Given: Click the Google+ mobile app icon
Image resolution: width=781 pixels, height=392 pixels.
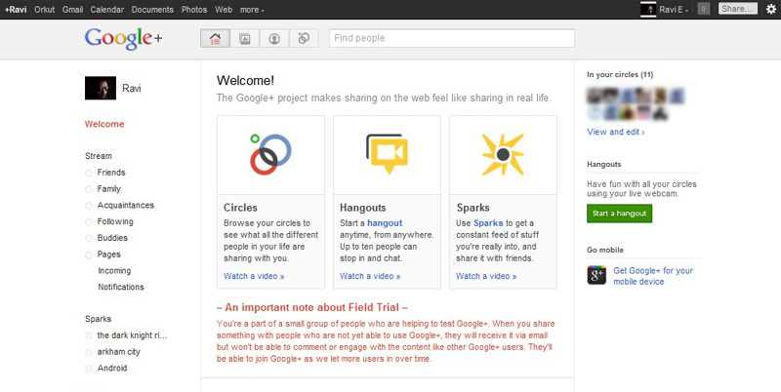Looking at the screenshot, I should pyautogui.click(x=597, y=276).
